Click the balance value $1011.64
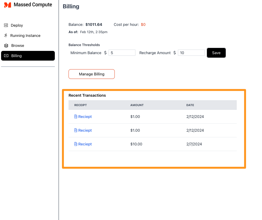 94,25
